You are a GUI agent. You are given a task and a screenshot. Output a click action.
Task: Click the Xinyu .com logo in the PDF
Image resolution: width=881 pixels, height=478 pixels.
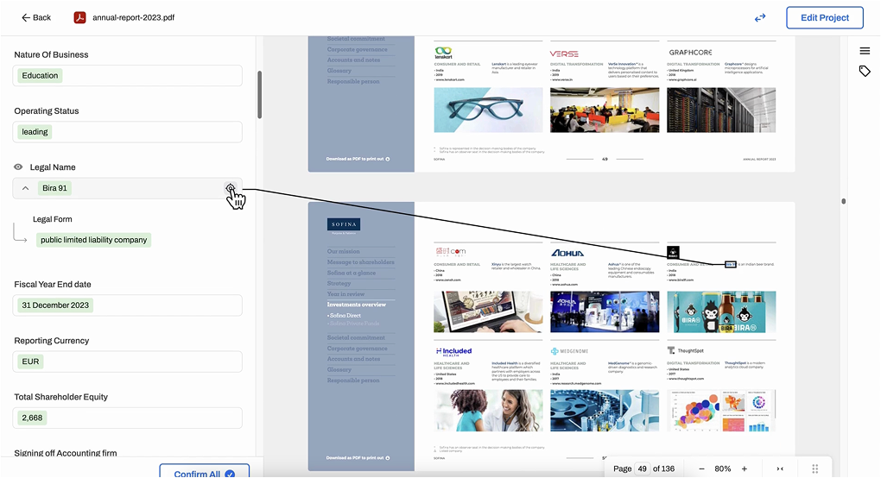[451, 252]
